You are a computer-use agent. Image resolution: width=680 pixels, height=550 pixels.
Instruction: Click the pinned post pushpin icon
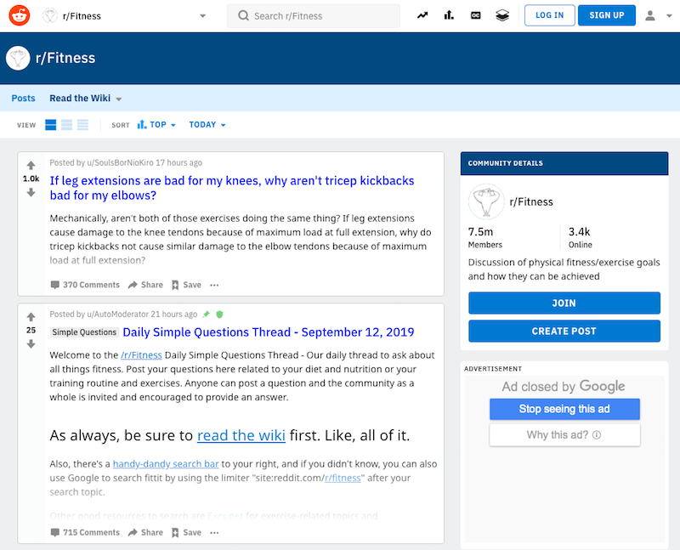(x=207, y=314)
